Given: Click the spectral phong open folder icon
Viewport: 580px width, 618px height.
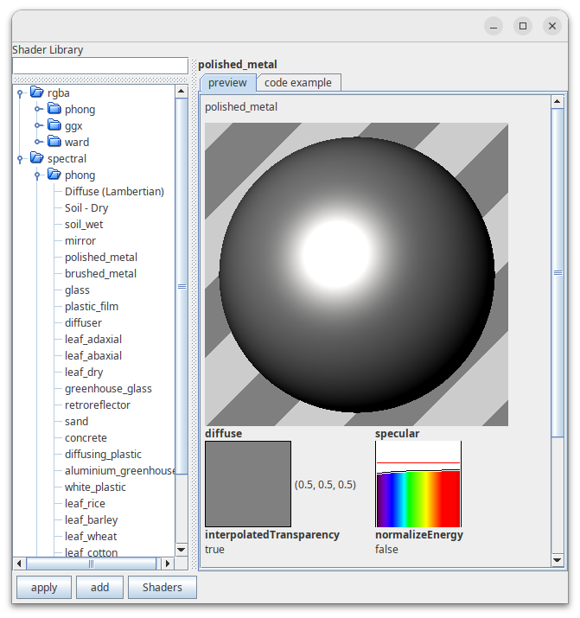Looking at the screenshot, I should coord(54,175).
